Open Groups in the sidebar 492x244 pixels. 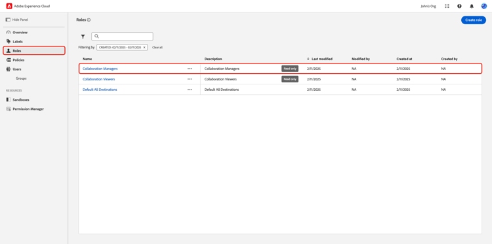click(x=21, y=78)
